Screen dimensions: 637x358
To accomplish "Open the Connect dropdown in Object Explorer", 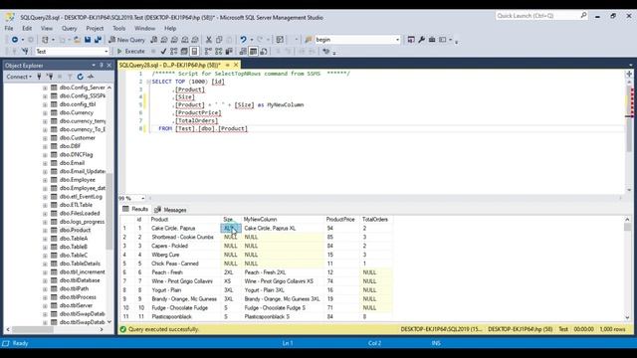I will (19, 77).
